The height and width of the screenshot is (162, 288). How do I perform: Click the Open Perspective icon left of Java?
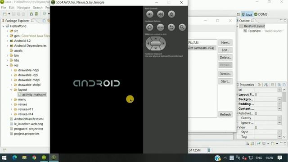tap(238, 14)
